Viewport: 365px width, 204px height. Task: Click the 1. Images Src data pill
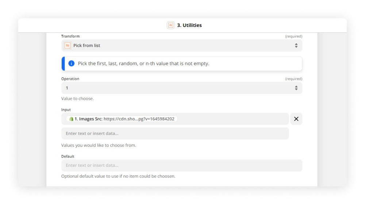[x=122, y=119]
